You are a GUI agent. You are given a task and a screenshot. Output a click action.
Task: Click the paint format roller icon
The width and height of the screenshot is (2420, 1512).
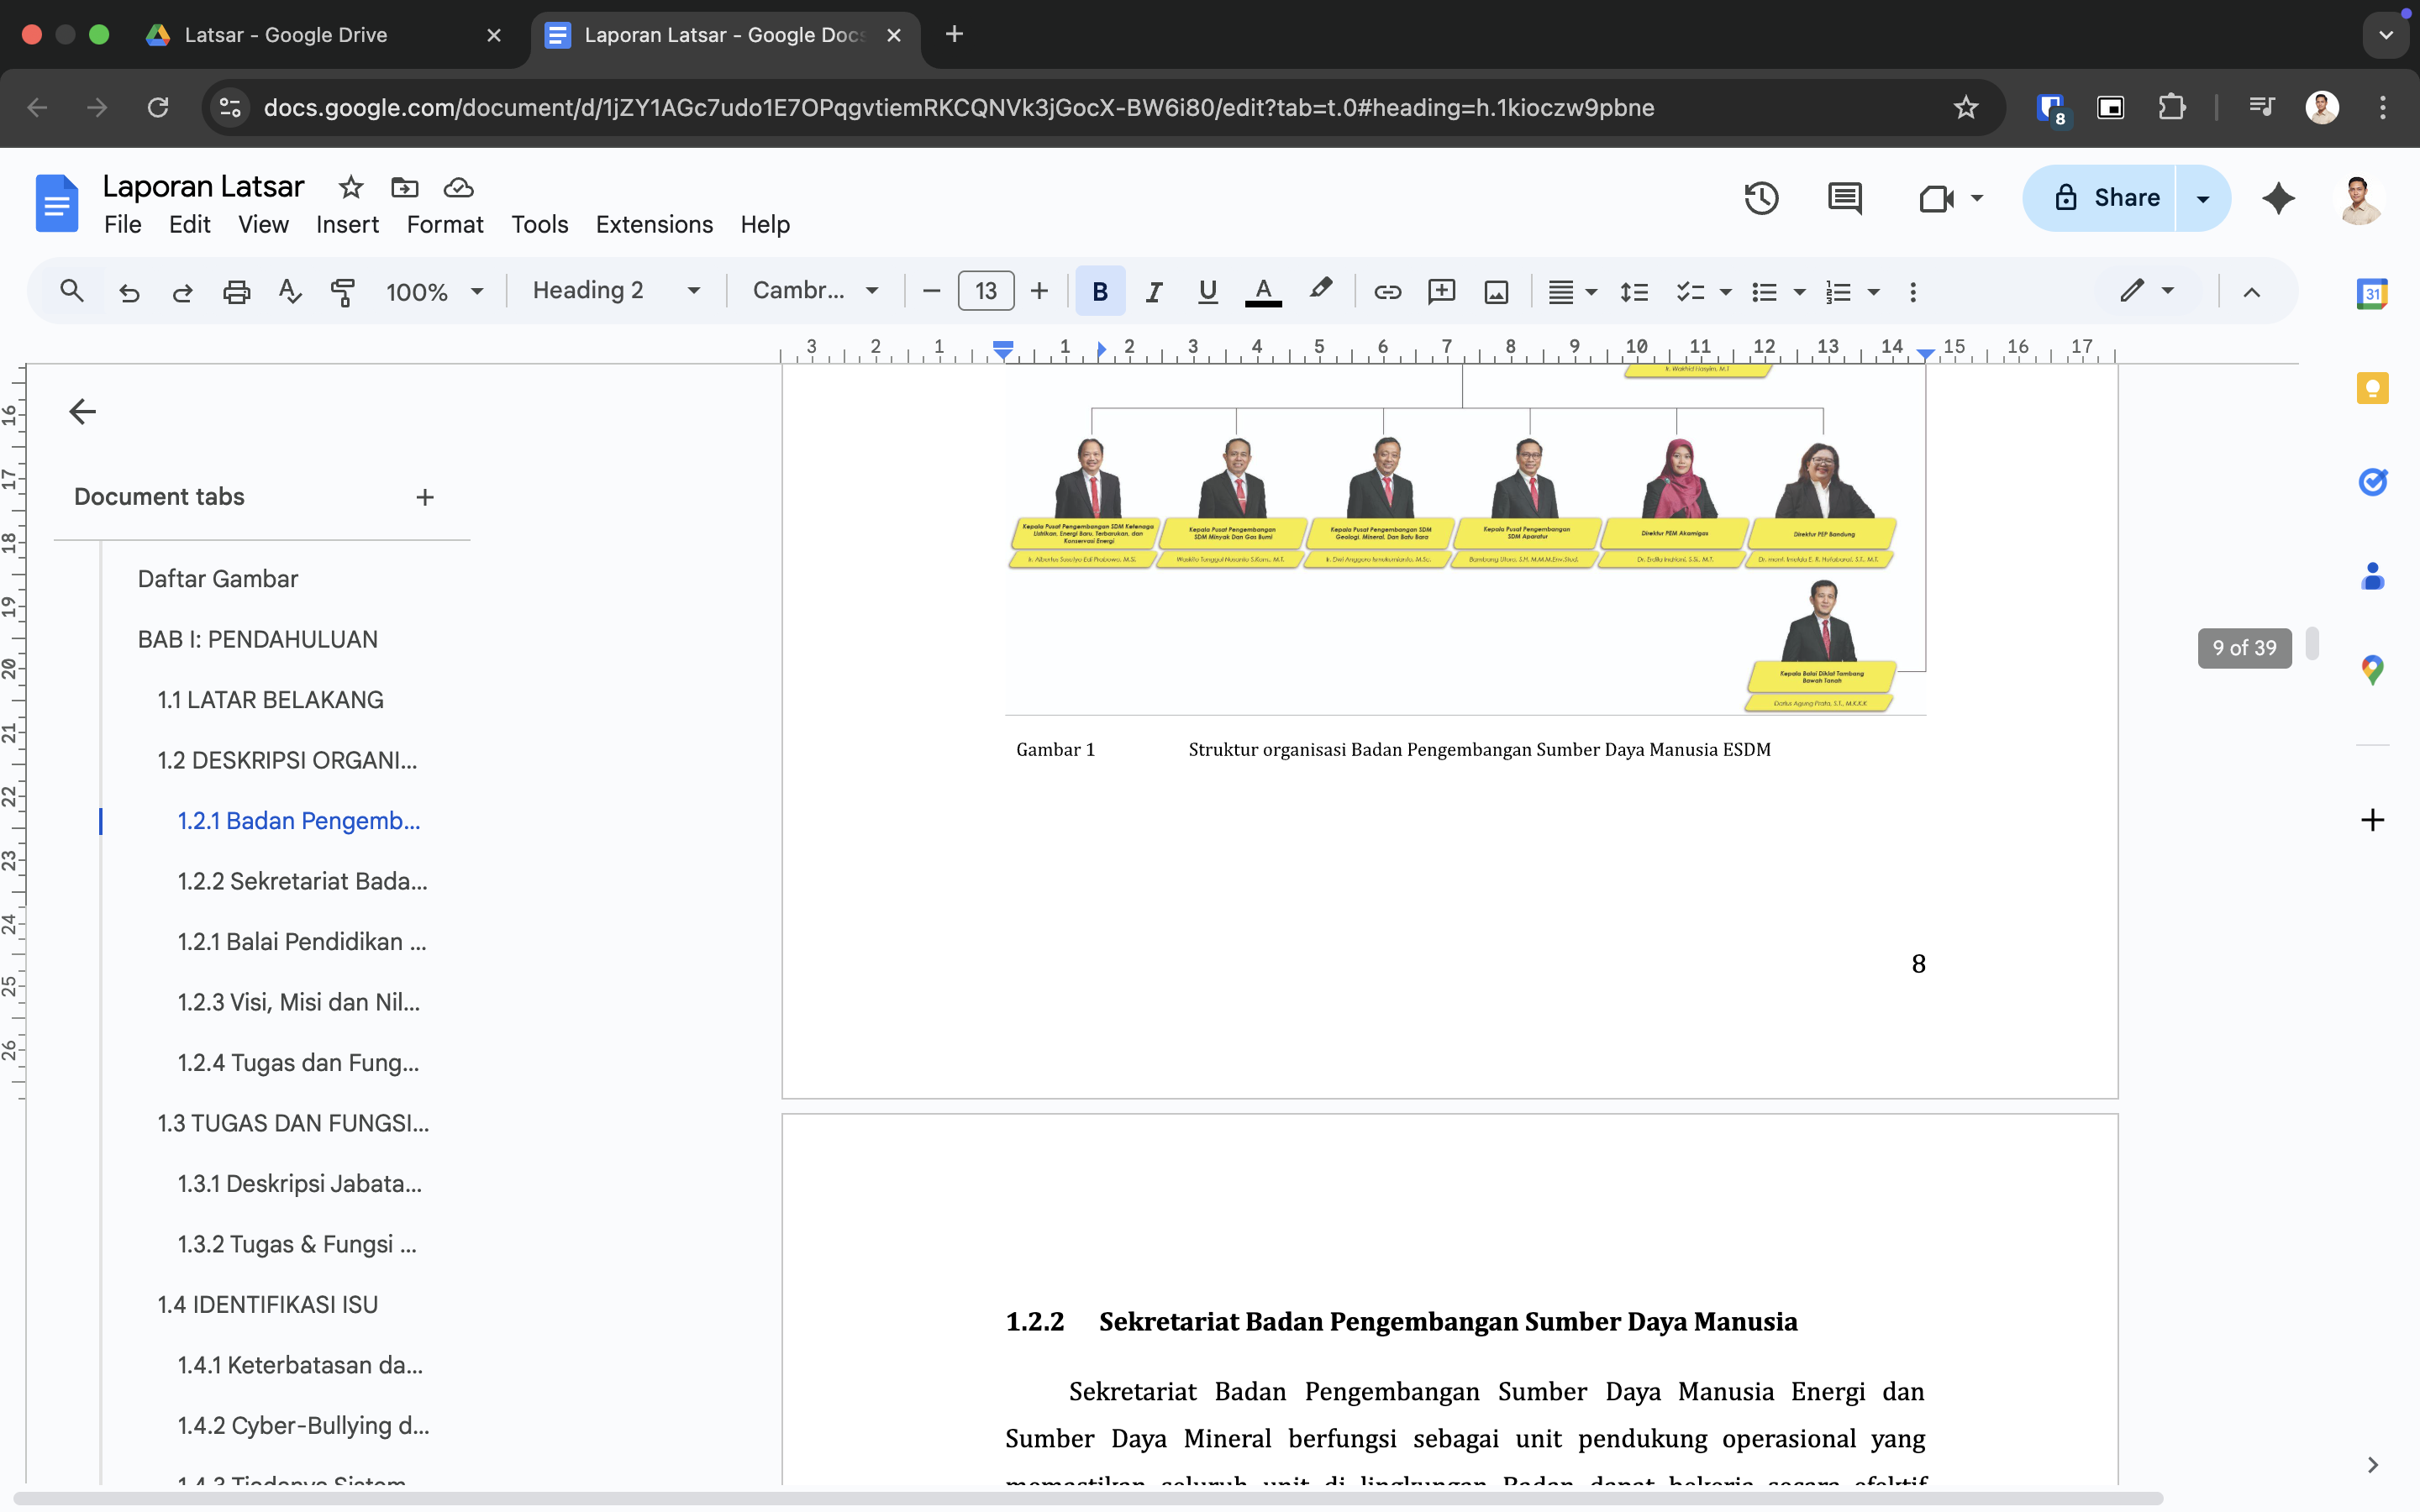[x=343, y=291]
